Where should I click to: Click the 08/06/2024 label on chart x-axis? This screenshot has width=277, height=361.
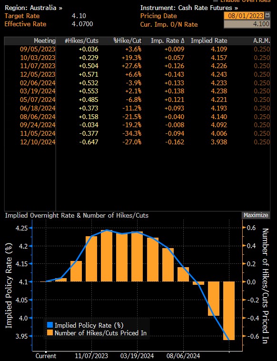coord(183,356)
